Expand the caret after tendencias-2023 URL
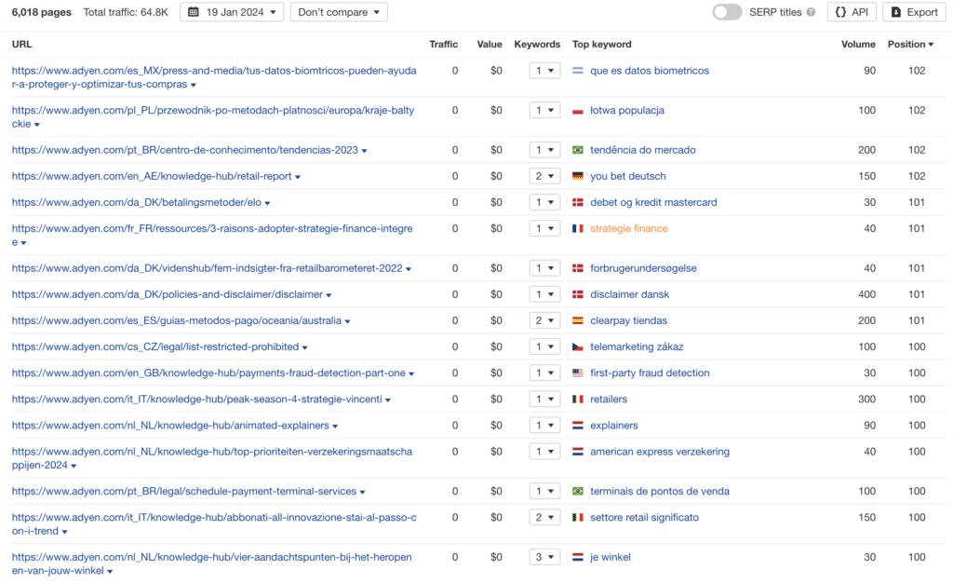 (x=365, y=151)
